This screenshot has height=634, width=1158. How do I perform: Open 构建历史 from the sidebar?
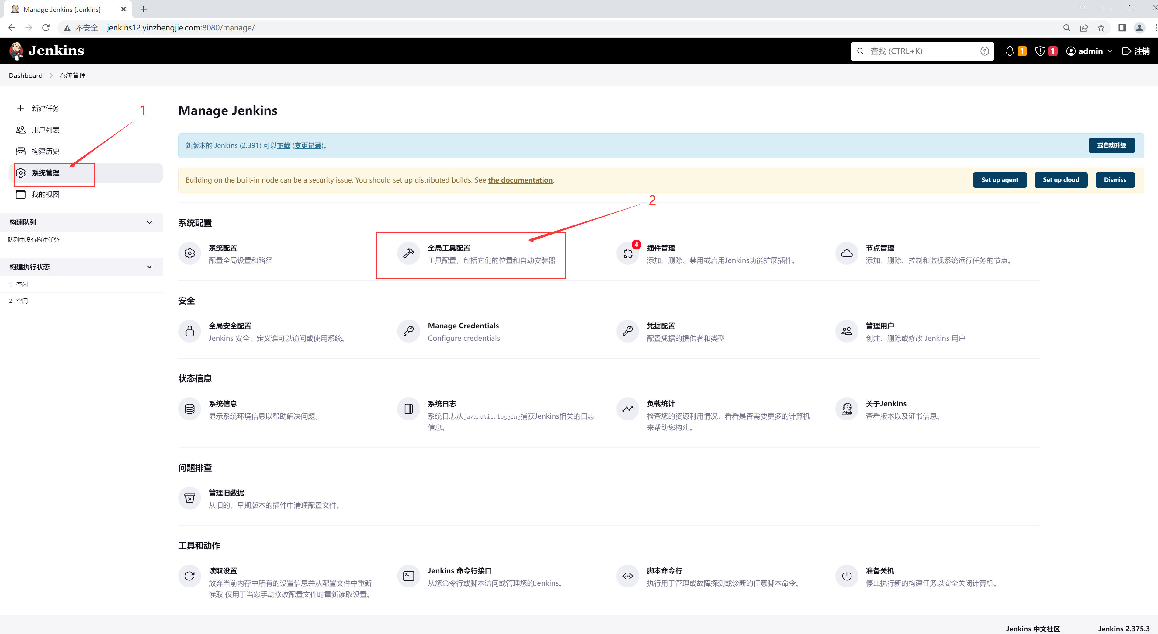pyautogui.click(x=45, y=152)
